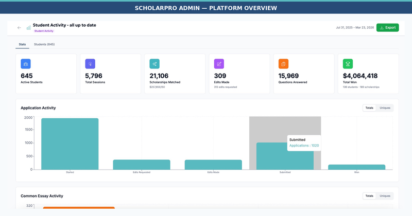Click the orange bar in Common Essay Activity

point(79,208)
